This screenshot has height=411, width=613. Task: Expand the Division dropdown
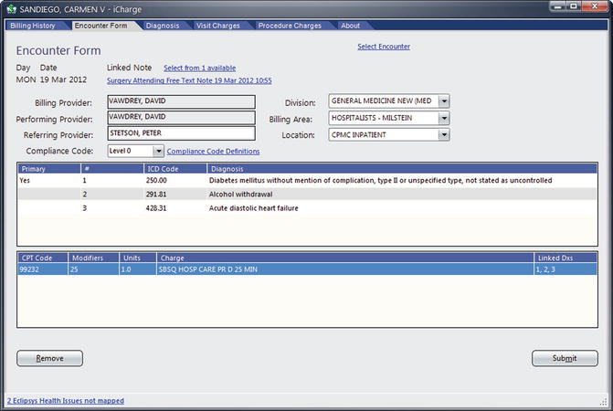pos(444,101)
